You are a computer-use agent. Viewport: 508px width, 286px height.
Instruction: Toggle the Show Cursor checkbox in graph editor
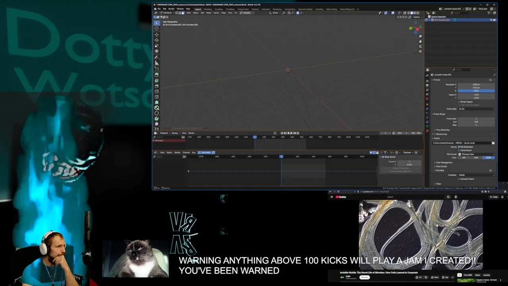pos(383,157)
